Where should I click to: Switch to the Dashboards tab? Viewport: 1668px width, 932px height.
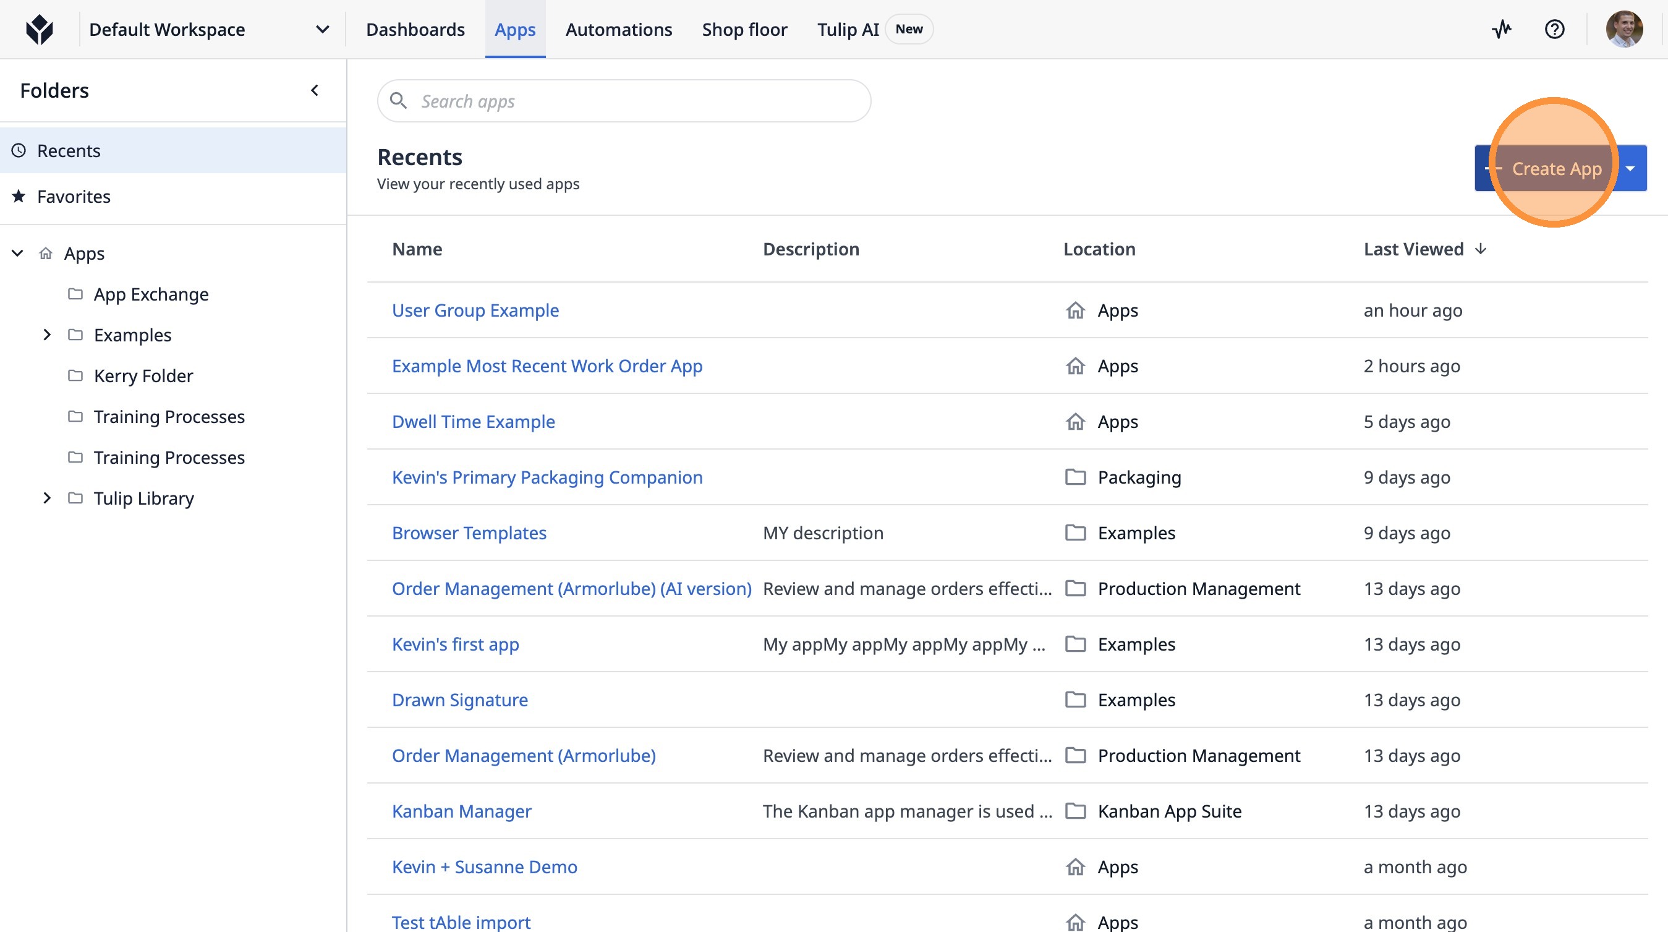click(415, 30)
